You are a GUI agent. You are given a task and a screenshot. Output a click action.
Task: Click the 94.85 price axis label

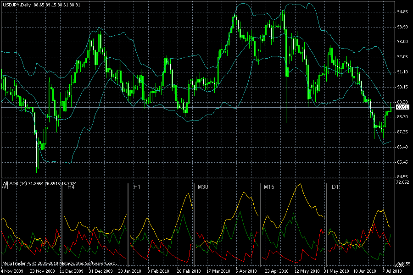tap(402, 12)
